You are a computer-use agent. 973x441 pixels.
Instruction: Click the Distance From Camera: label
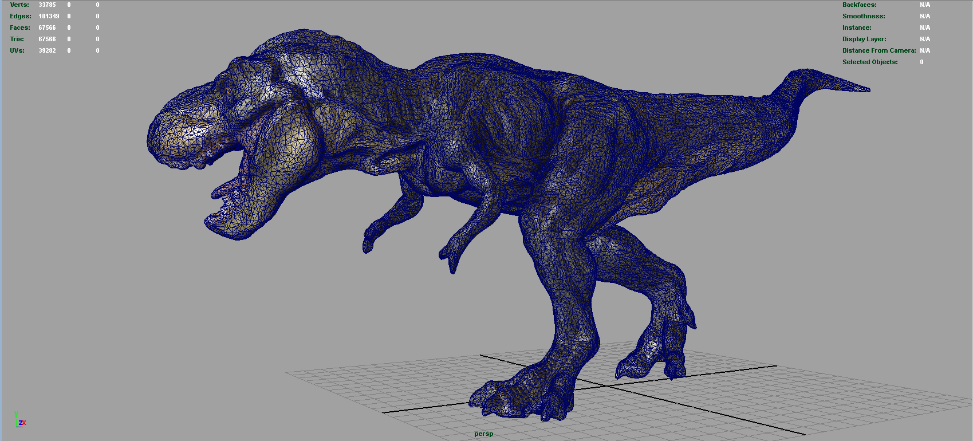click(x=879, y=50)
